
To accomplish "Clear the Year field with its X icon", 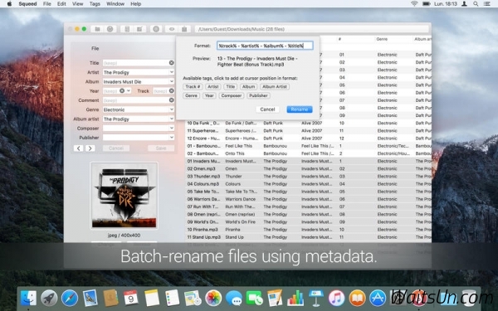I will (122, 90).
